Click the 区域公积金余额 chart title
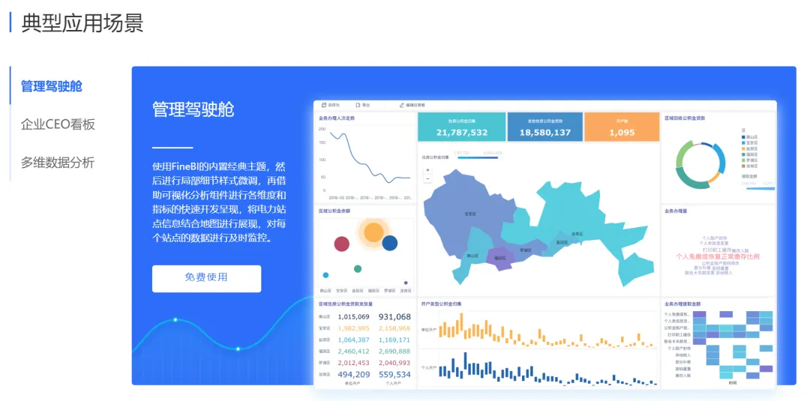Viewport: 810px width, 401px height. [334, 211]
